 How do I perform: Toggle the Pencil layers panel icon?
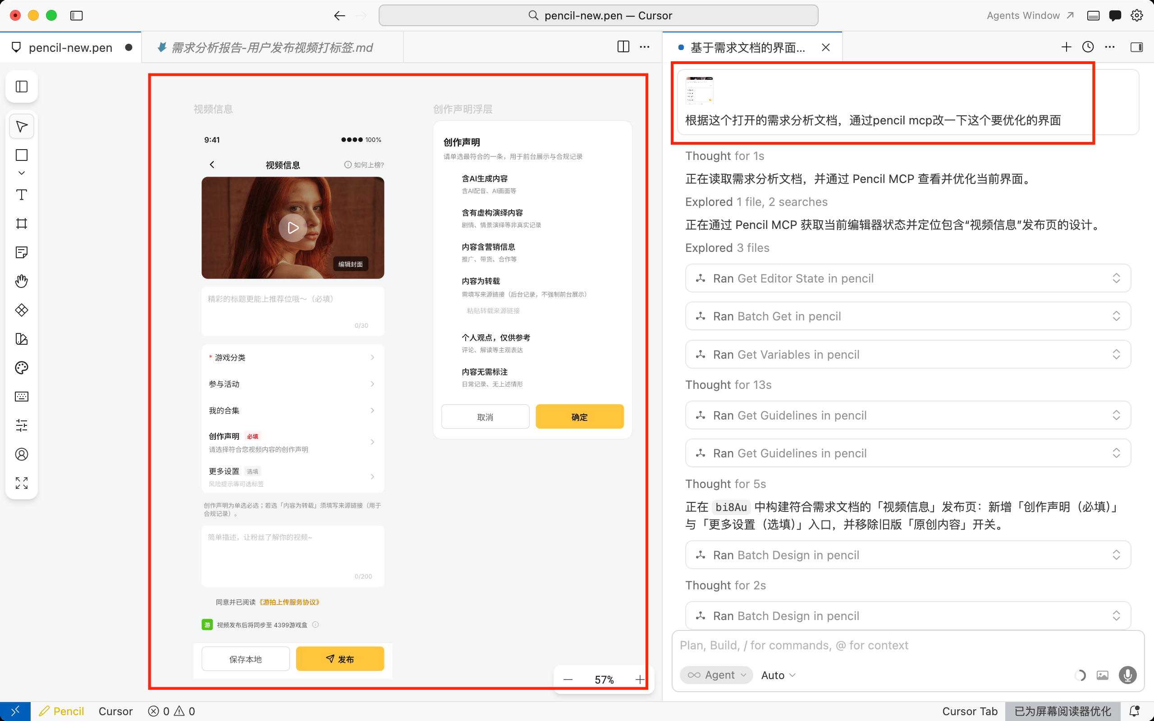click(22, 87)
